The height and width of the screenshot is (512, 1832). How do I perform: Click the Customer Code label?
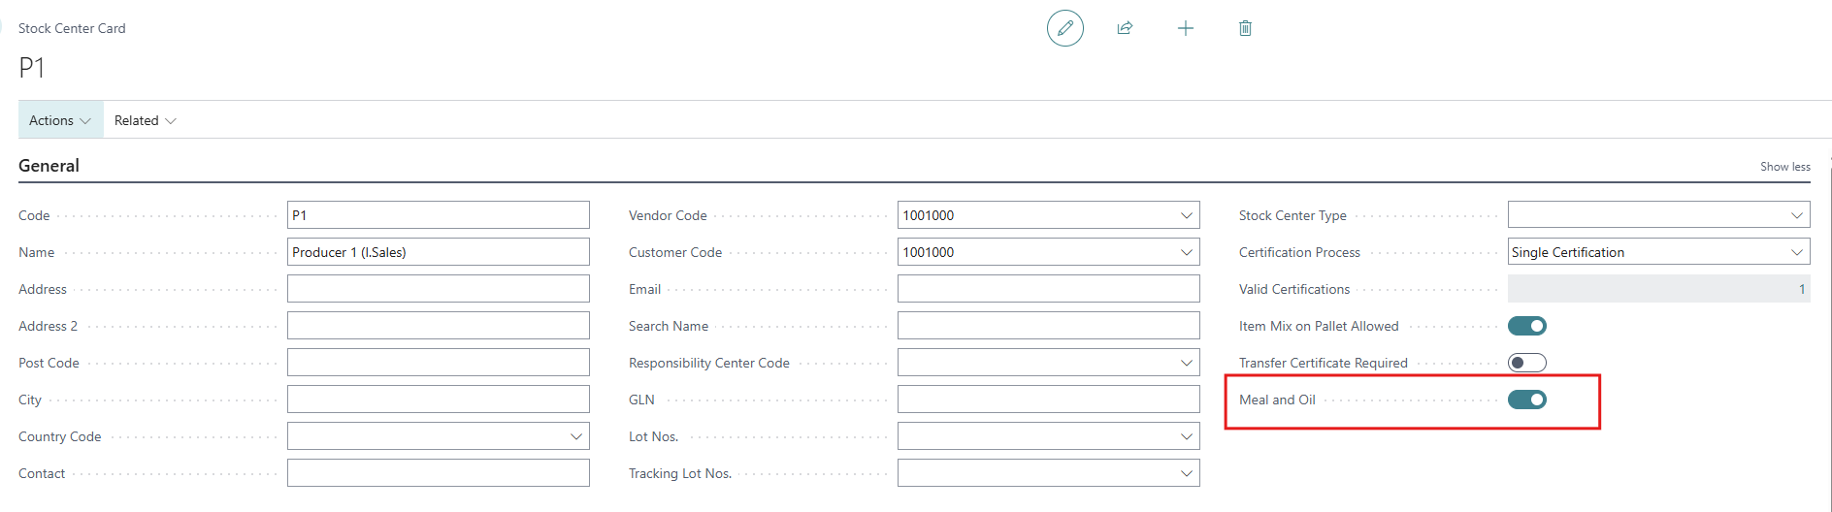(675, 252)
